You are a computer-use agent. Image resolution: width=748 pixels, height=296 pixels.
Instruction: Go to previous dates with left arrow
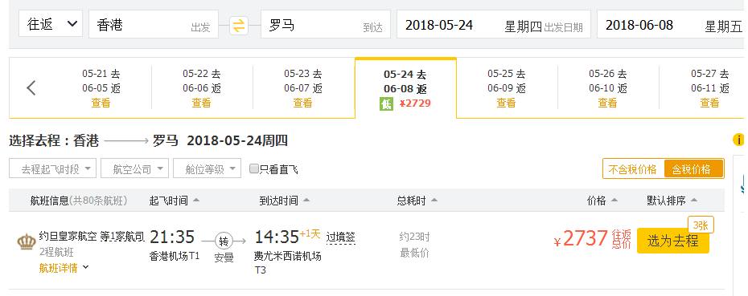[31, 87]
